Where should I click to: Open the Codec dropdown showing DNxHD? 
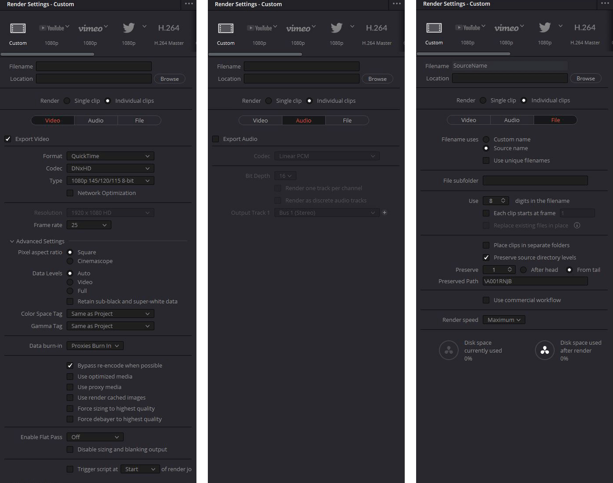click(x=110, y=168)
